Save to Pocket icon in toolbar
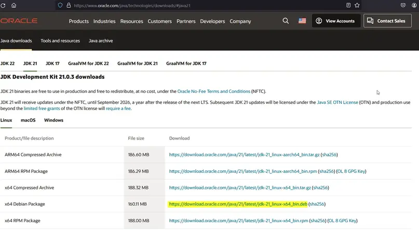Image resolution: width=419 pixels, height=230 pixels. pos(403,5)
